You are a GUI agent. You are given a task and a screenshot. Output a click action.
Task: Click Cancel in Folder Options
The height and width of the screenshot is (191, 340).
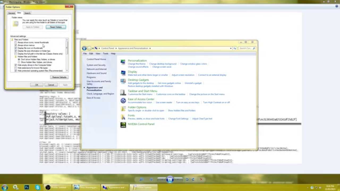(x=51, y=85)
